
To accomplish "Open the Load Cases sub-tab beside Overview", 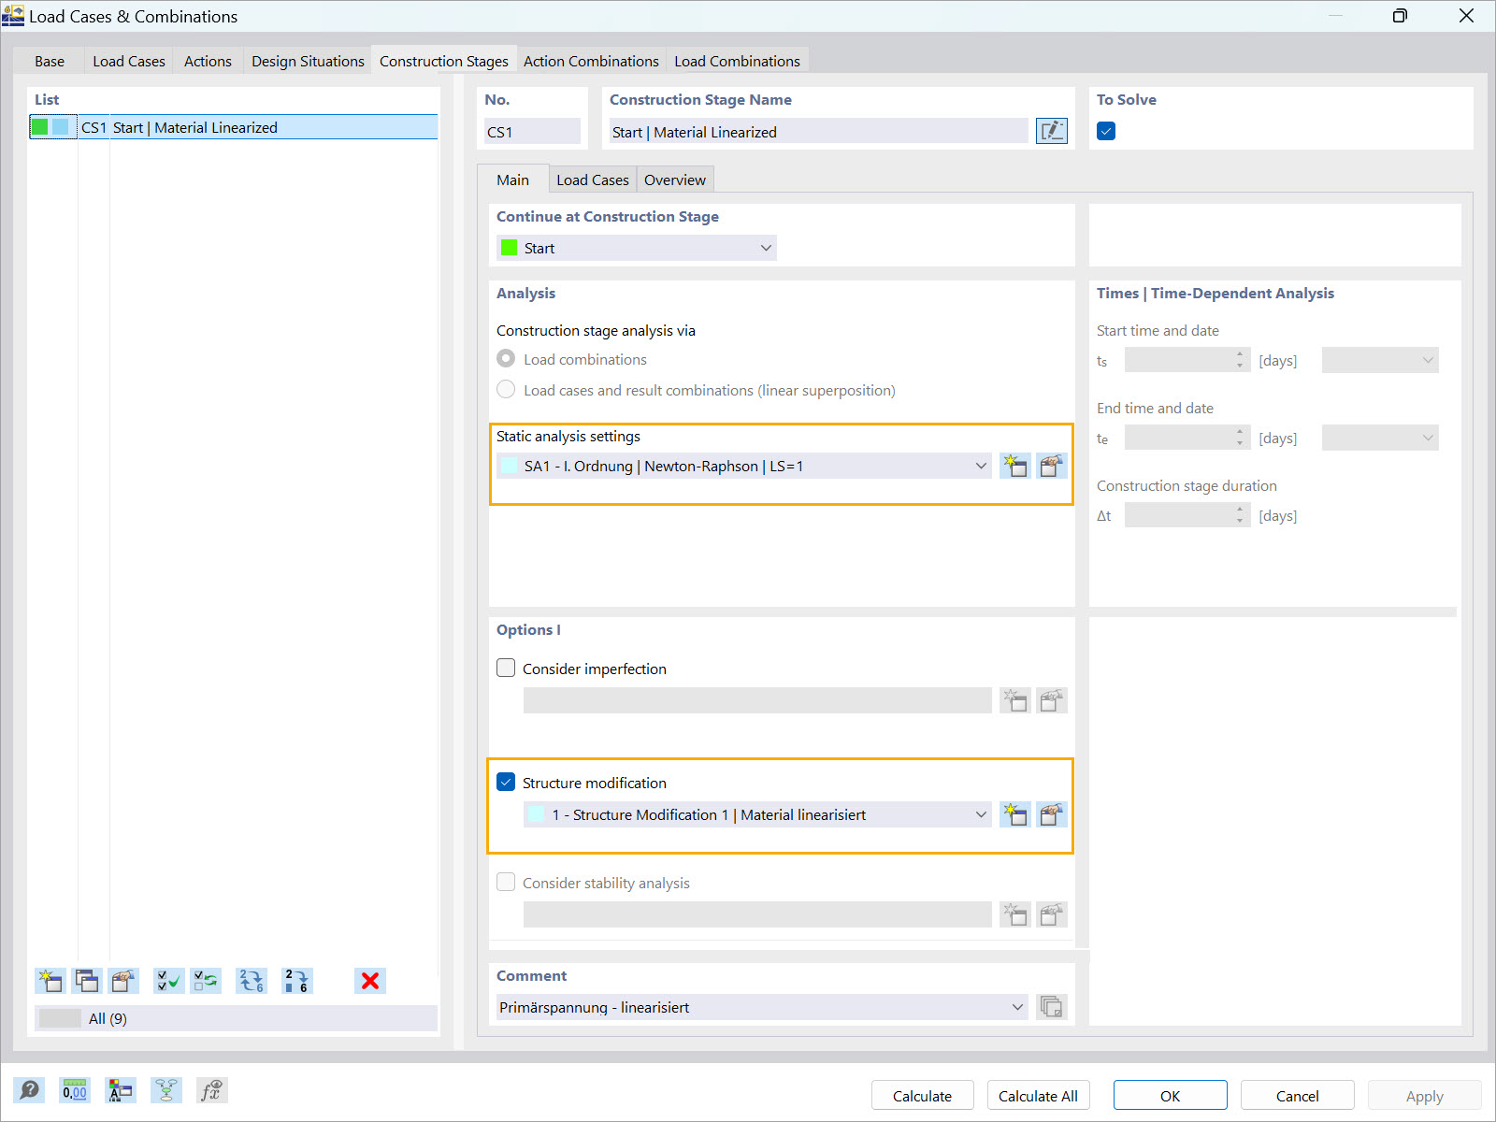I will (x=593, y=180).
